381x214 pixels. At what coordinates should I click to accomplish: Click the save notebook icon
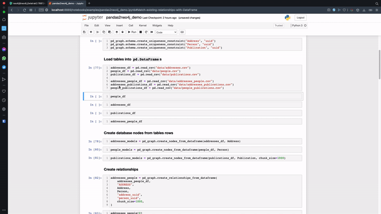pyautogui.click(x=84, y=32)
